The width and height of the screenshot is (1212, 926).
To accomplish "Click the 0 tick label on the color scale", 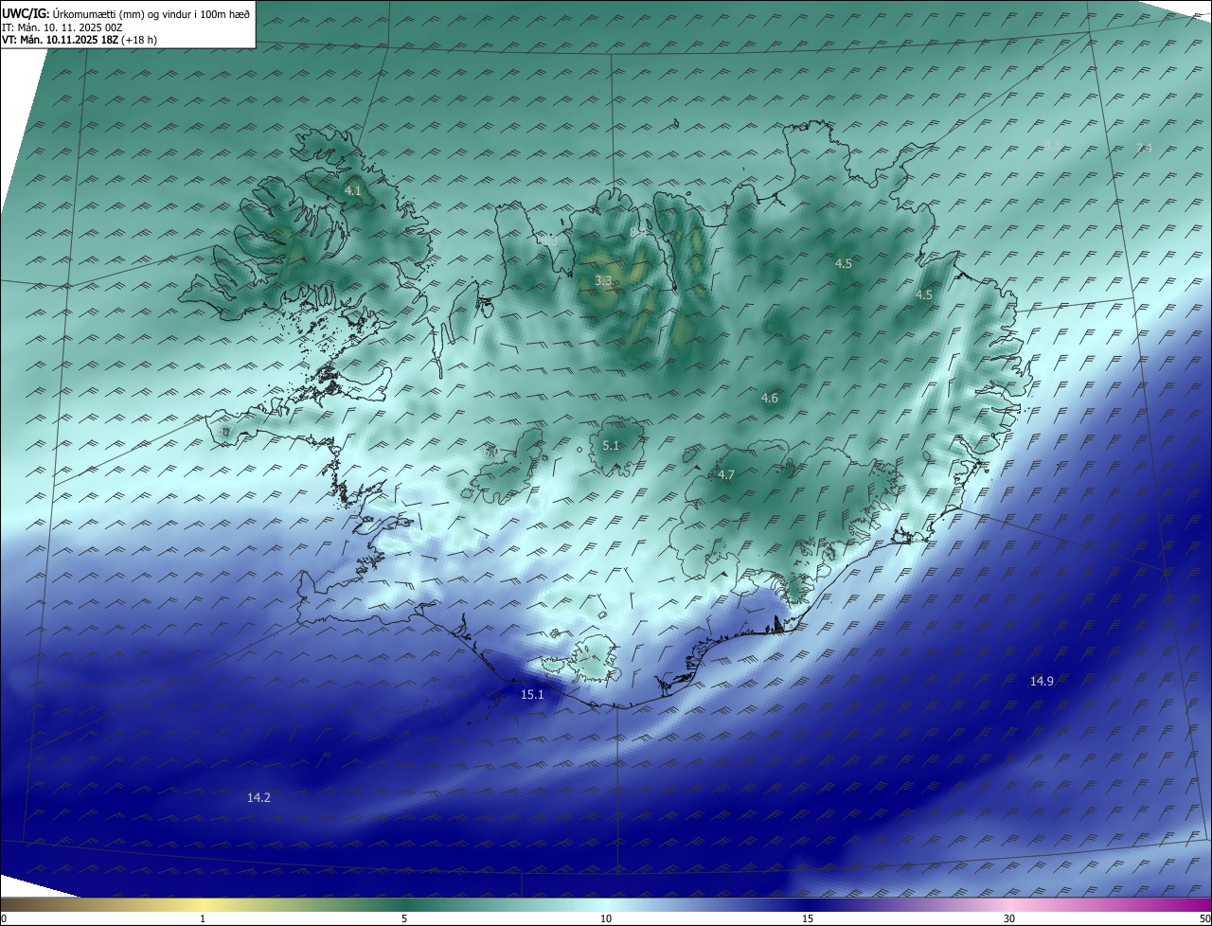I will click(4, 919).
